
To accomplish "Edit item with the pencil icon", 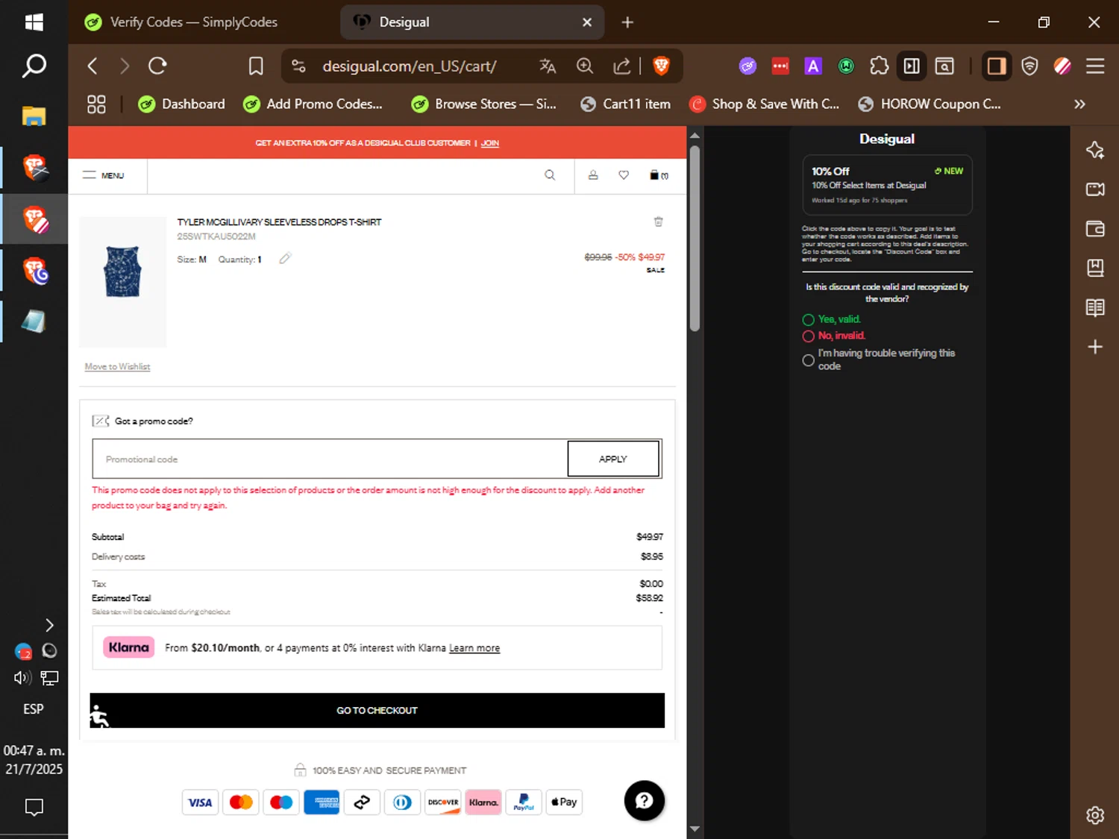I will pos(285,259).
